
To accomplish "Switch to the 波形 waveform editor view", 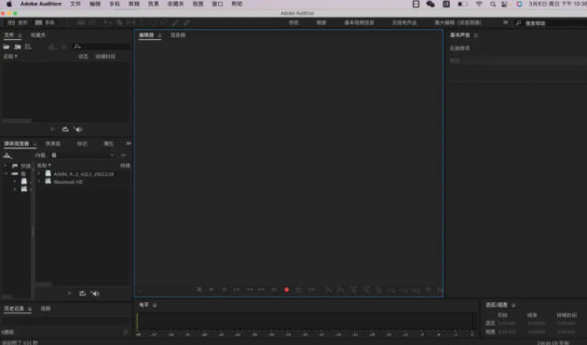I will 18,23.
